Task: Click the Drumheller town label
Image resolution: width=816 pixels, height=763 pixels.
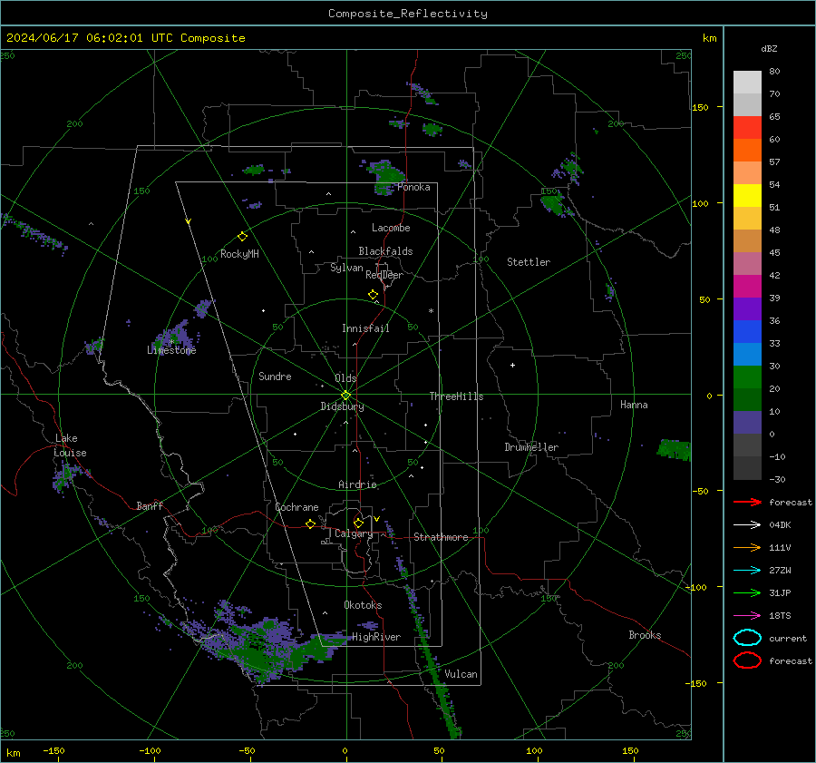Action: [531, 447]
